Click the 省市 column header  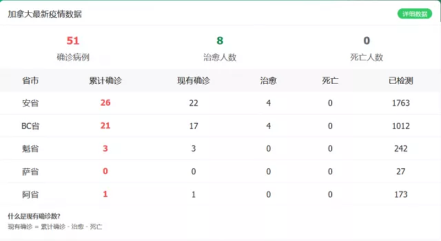30,80
